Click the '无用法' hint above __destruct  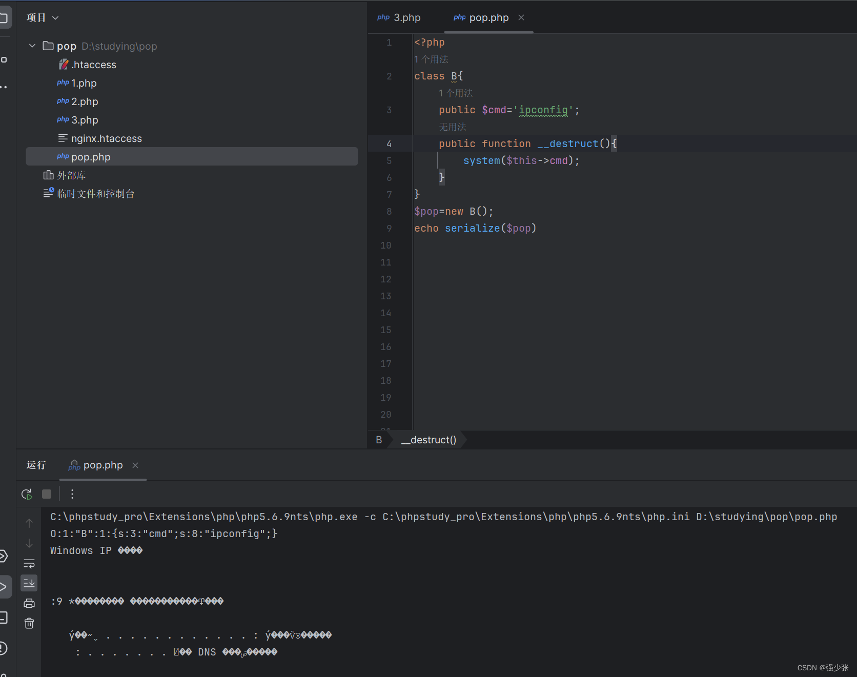453,127
